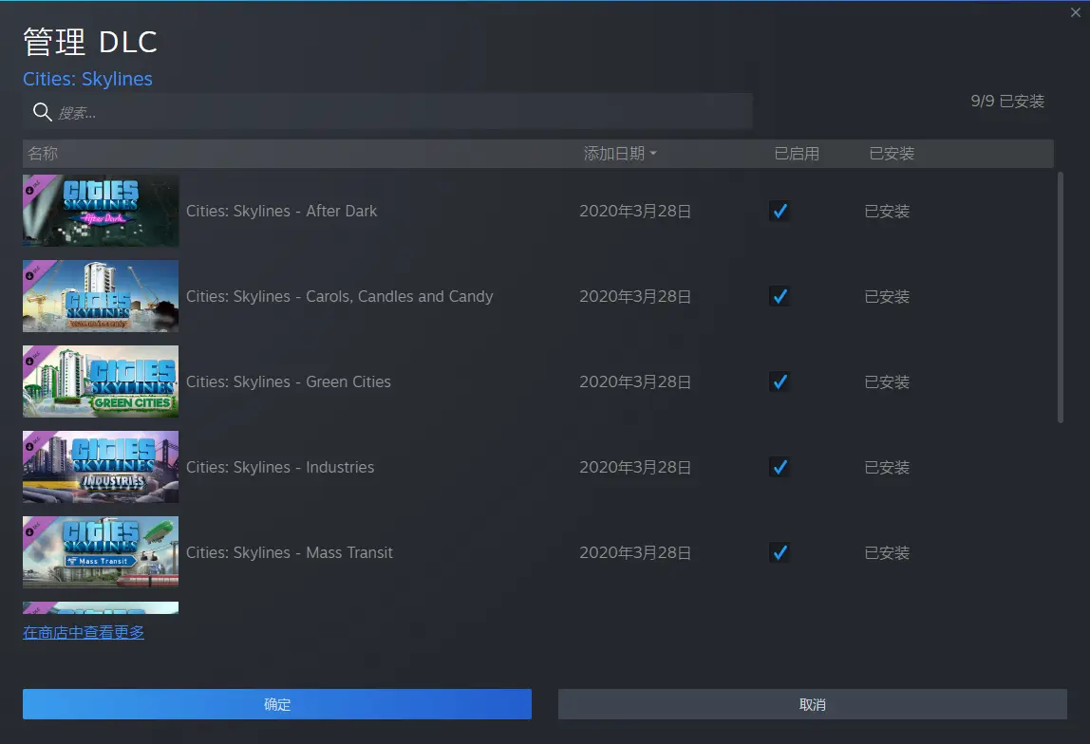Disable the After Dark DLC checkbox
This screenshot has width=1090, height=744.
780,211
